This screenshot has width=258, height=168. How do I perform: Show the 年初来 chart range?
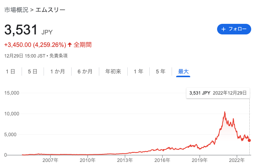click(x=113, y=72)
